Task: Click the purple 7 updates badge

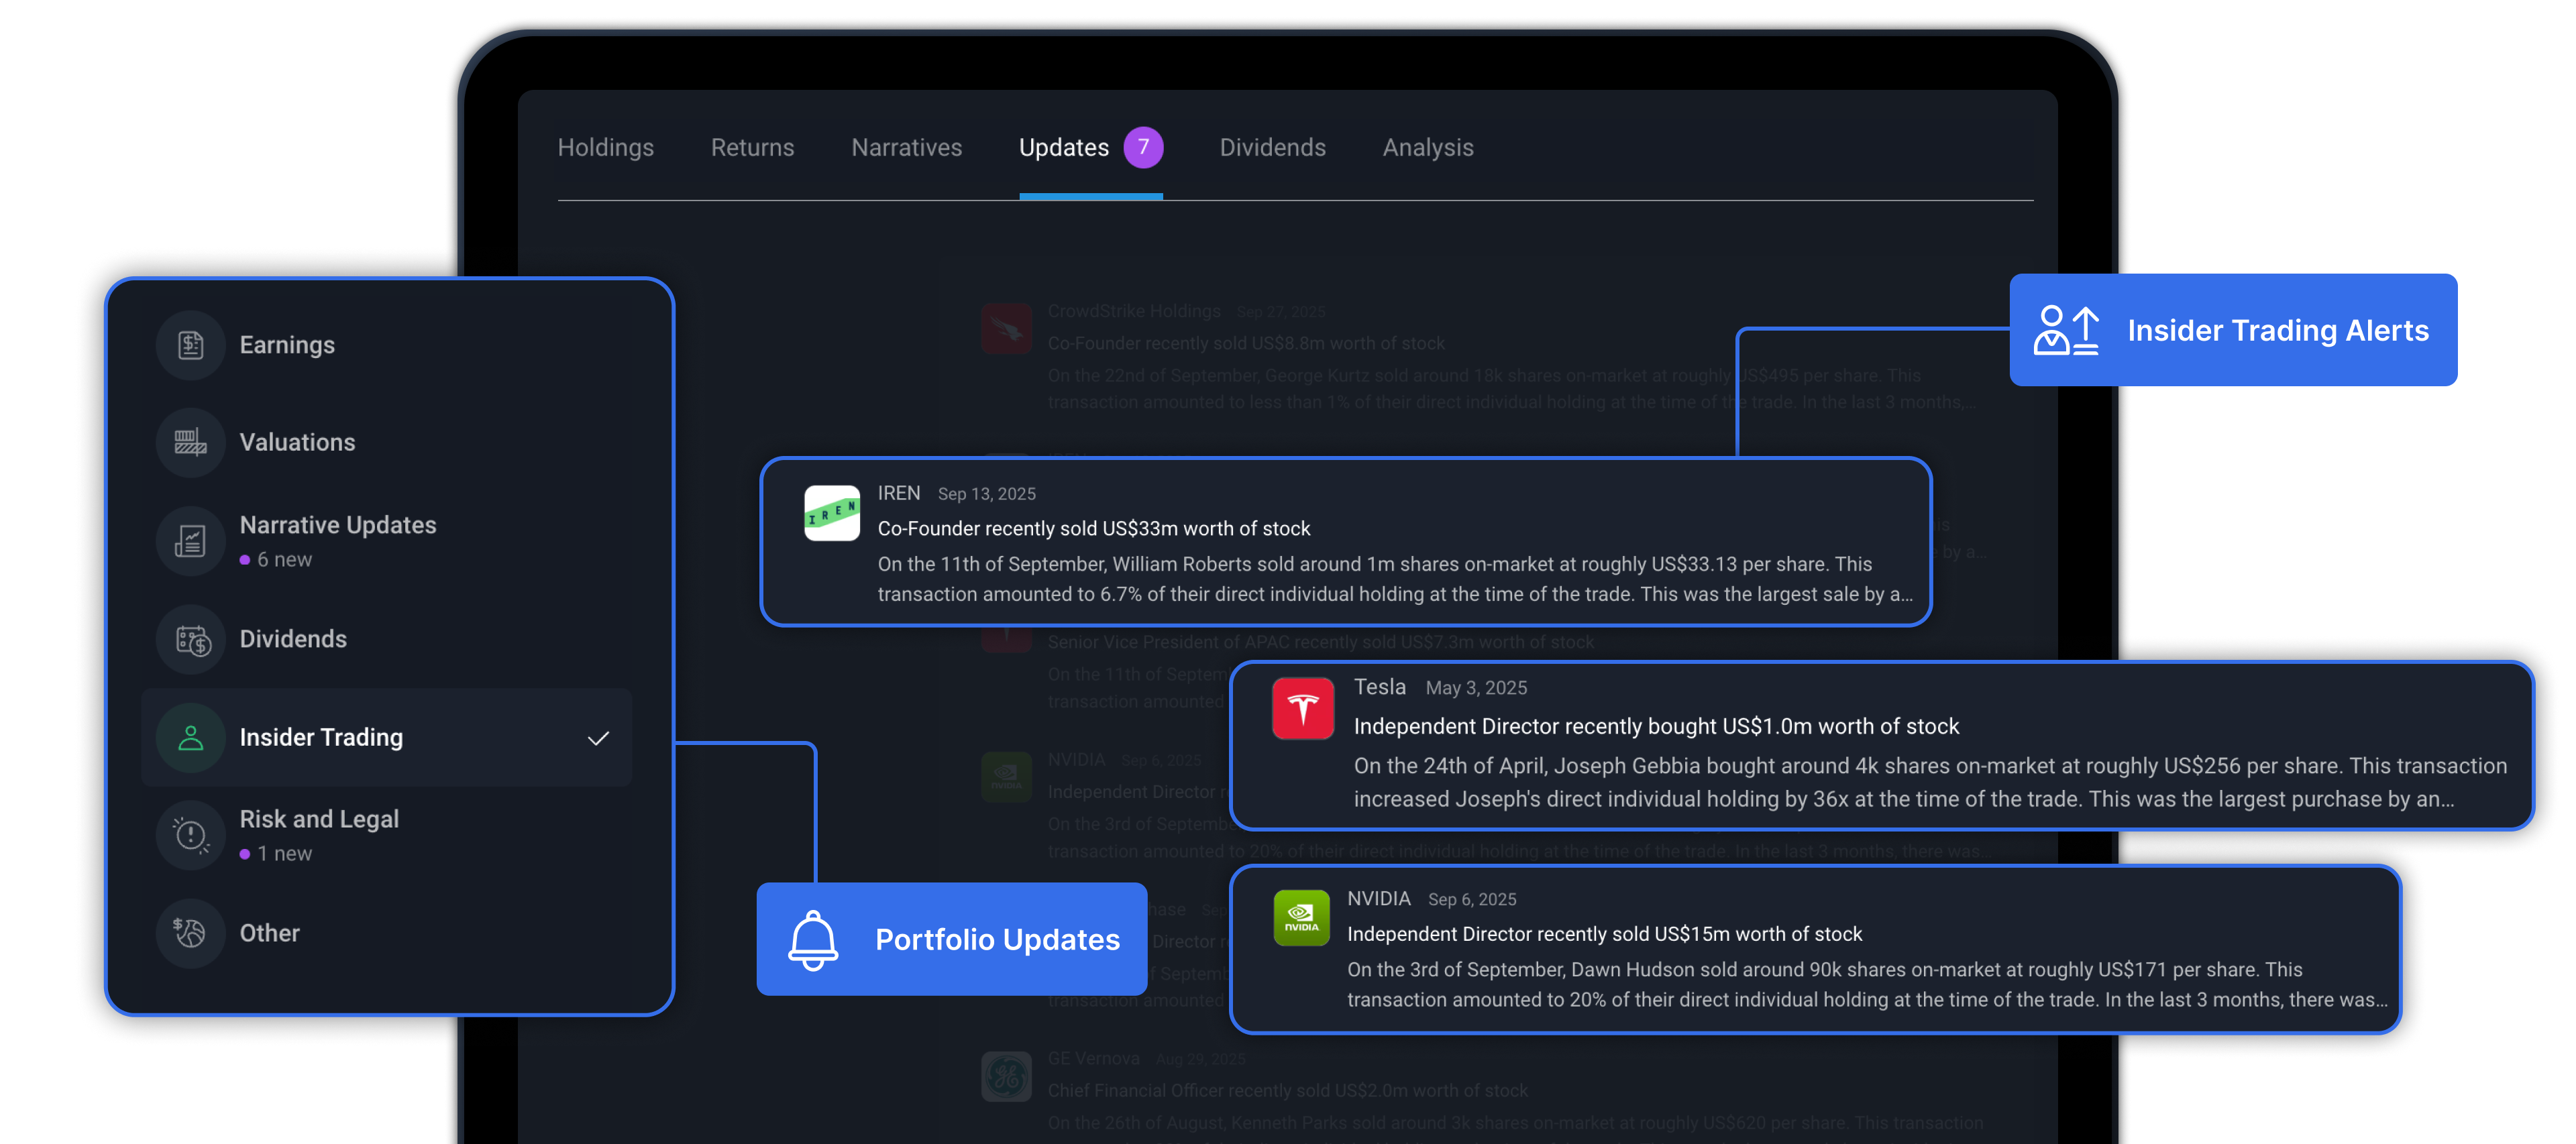Action: point(1142,148)
